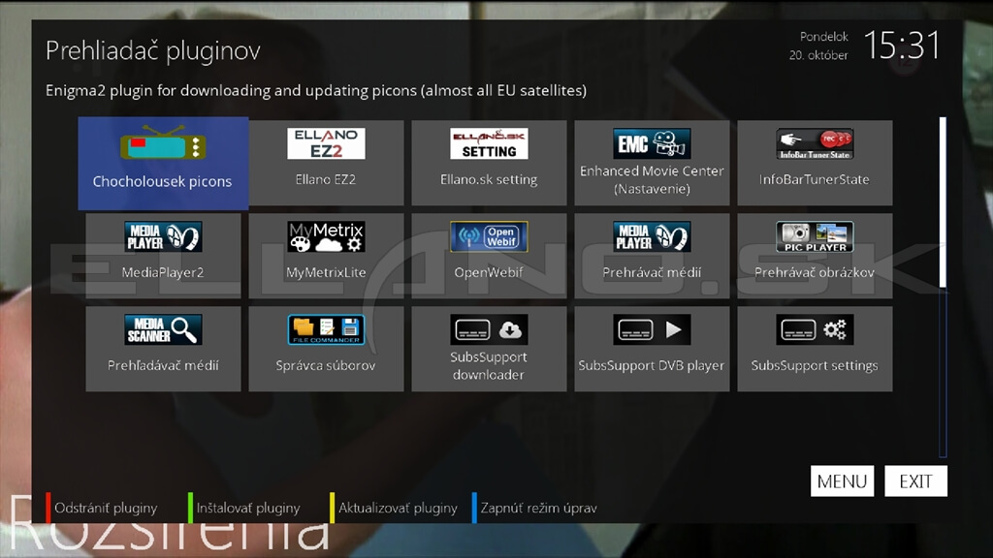Select SubsSupport downloader plugin
The width and height of the screenshot is (993, 558).
489,349
